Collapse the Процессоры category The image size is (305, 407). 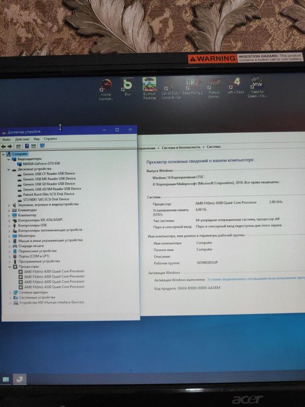click(x=10, y=266)
